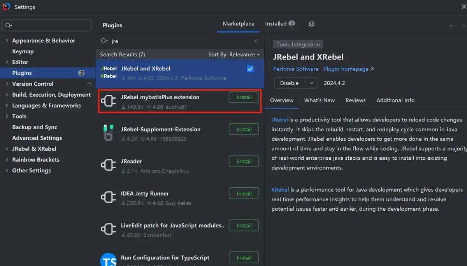Screen dimensions: 467x266
Task: Install JRebel mybatisPlus extension
Action: click(x=244, y=97)
